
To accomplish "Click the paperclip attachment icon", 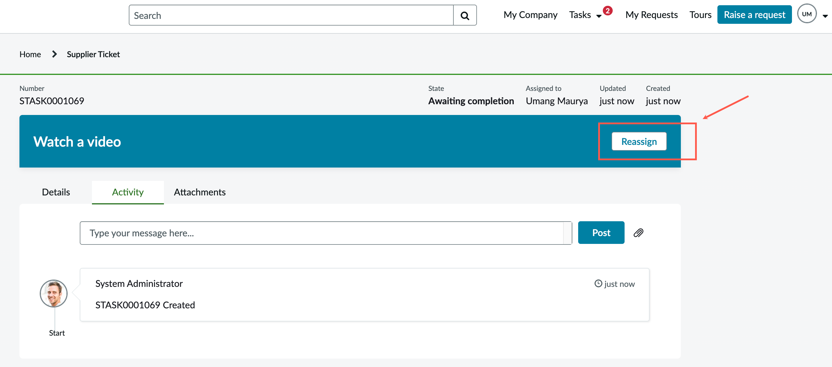I will (638, 233).
